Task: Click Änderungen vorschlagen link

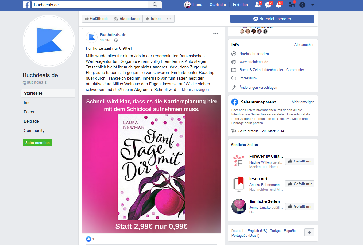Action: coord(258,88)
